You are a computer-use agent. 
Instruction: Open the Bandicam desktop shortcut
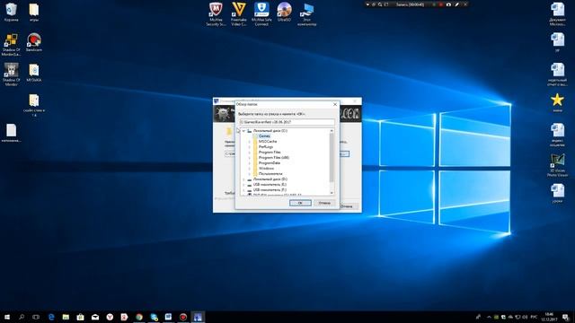pyautogui.click(x=34, y=42)
